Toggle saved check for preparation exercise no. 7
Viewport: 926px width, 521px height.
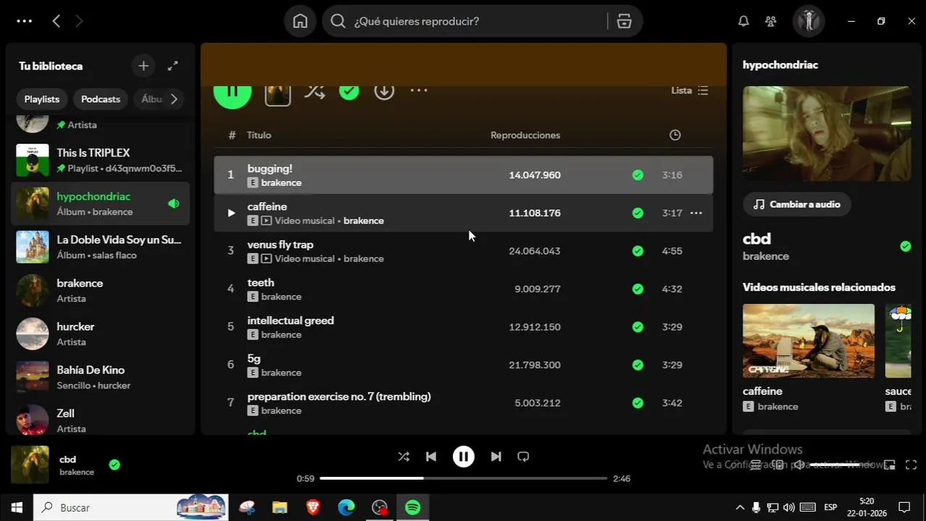click(638, 403)
